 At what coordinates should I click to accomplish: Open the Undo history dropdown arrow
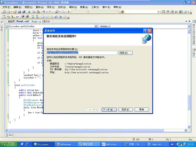pos(47,12)
